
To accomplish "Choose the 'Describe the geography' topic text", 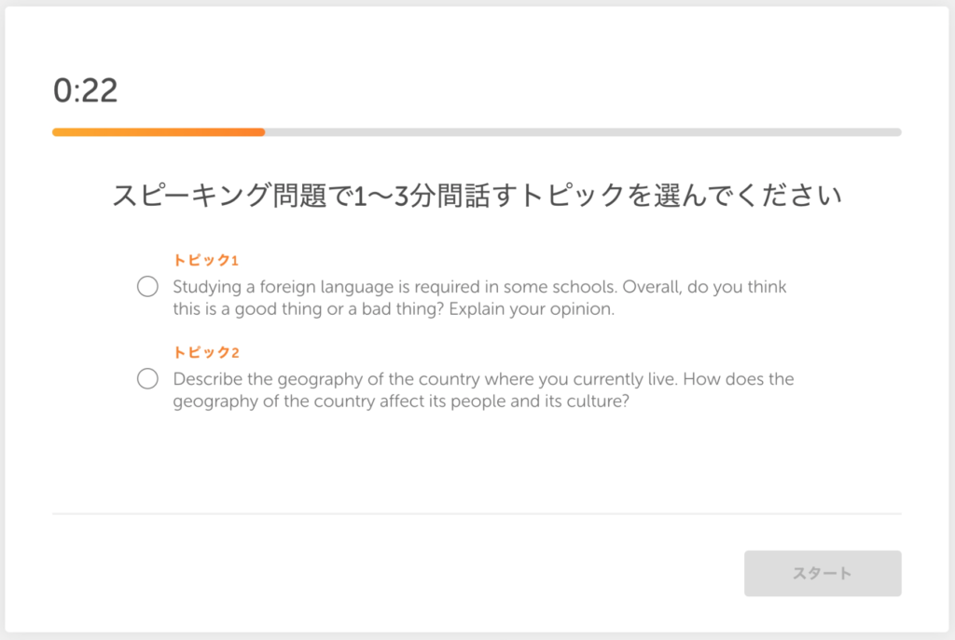I will pos(484,390).
